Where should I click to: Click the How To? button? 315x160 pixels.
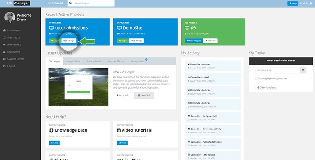click(x=144, y=95)
